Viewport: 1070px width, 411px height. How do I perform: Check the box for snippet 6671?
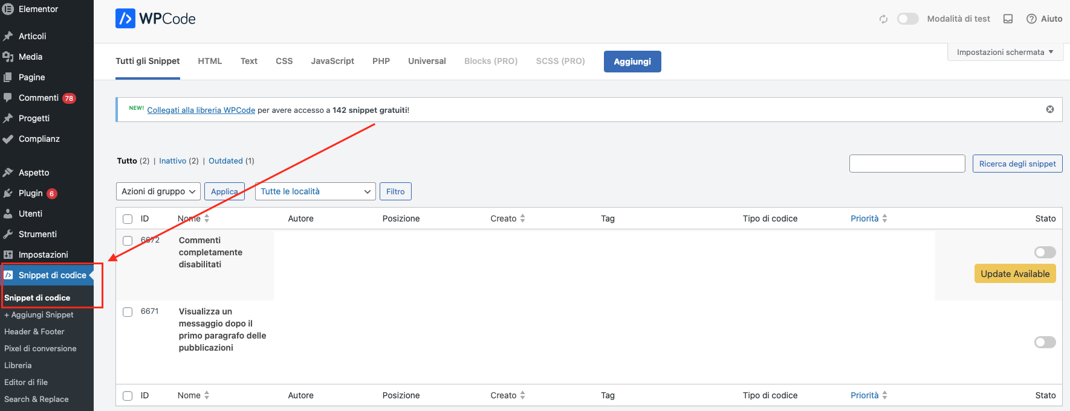(128, 312)
